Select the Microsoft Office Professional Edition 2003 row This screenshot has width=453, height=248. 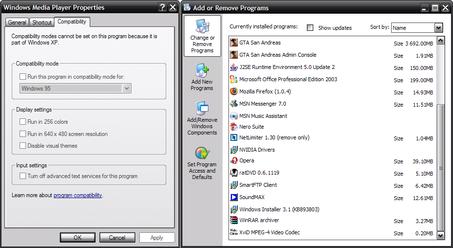click(x=332, y=79)
